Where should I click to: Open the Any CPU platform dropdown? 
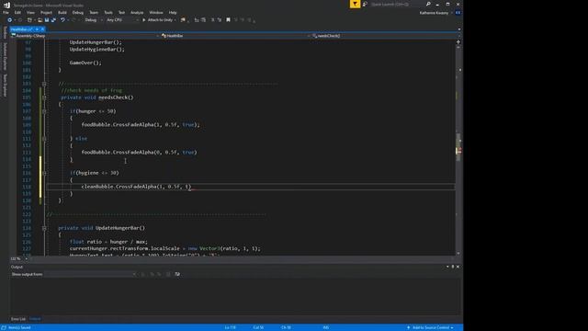(122, 20)
